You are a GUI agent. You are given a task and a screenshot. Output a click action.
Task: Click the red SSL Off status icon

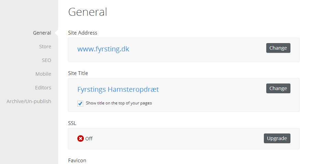80,139
